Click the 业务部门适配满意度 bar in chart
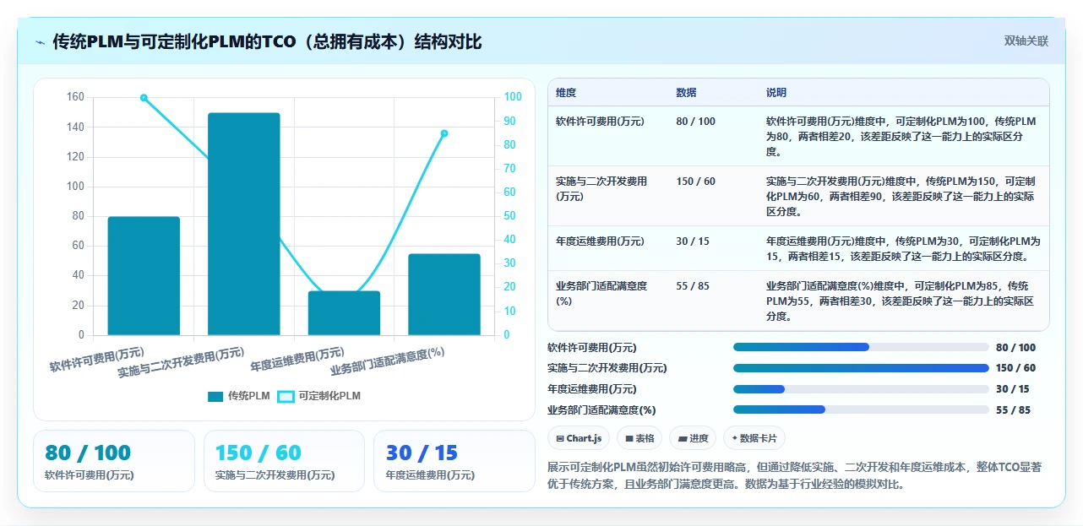Image resolution: width=1083 pixels, height=526 pixels. (x=444, y=295)
